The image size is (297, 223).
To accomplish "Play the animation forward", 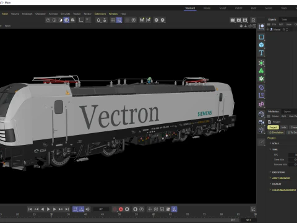I will click(x=48, y=209).
